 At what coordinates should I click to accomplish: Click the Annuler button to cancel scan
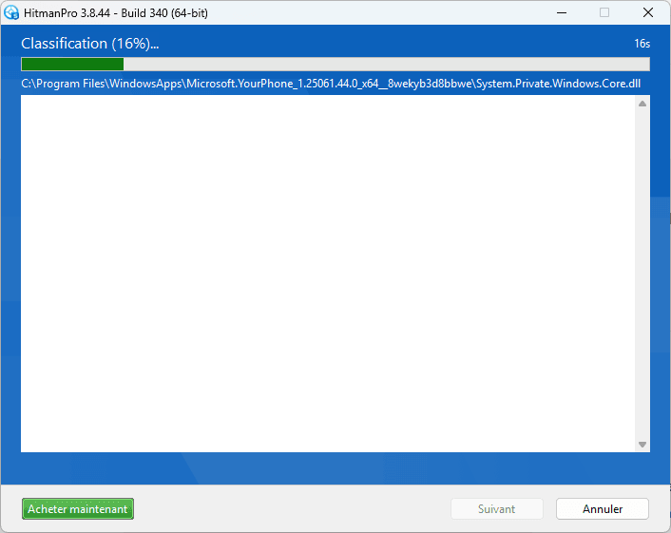pyautogui.click(x=603, y=509)
